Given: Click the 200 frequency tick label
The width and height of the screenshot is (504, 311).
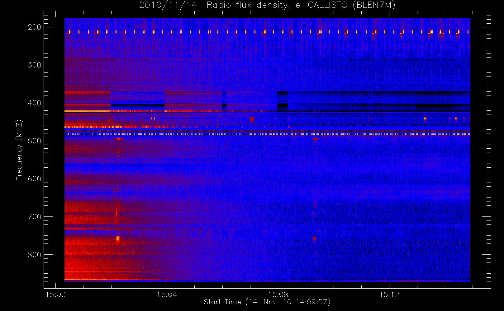Looking at the screenshot, I should (35, 27).
